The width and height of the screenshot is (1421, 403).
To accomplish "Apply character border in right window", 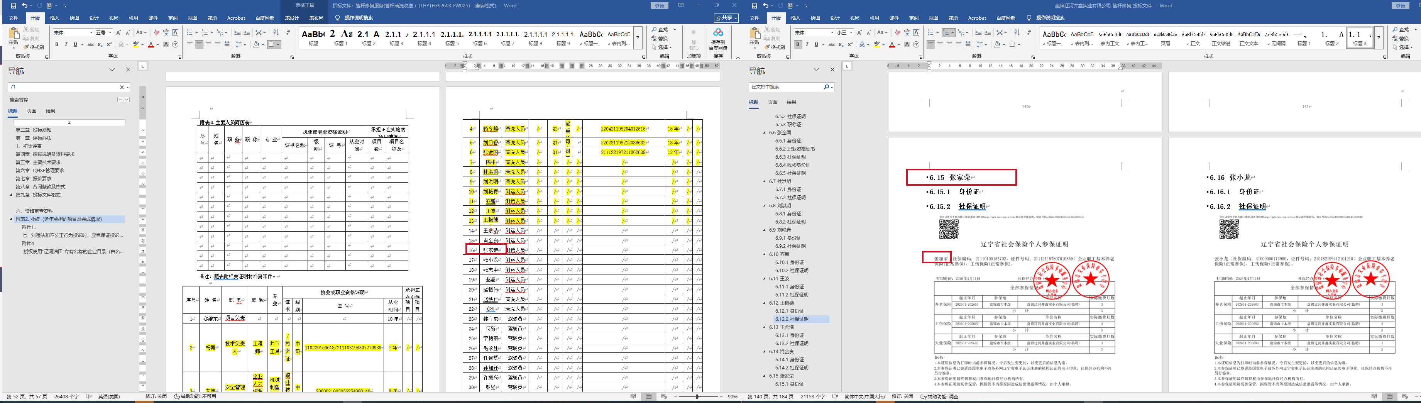I will [916, 32].
